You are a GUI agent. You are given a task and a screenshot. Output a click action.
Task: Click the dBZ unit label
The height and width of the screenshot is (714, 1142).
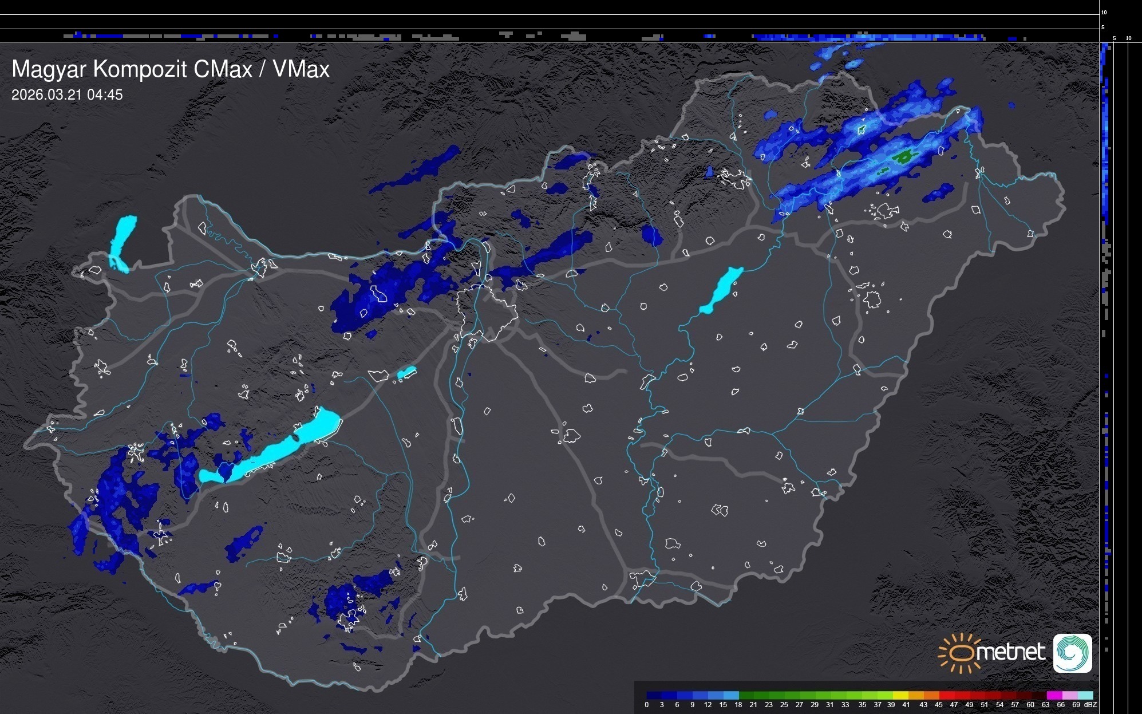click(x=1090, y=705)
